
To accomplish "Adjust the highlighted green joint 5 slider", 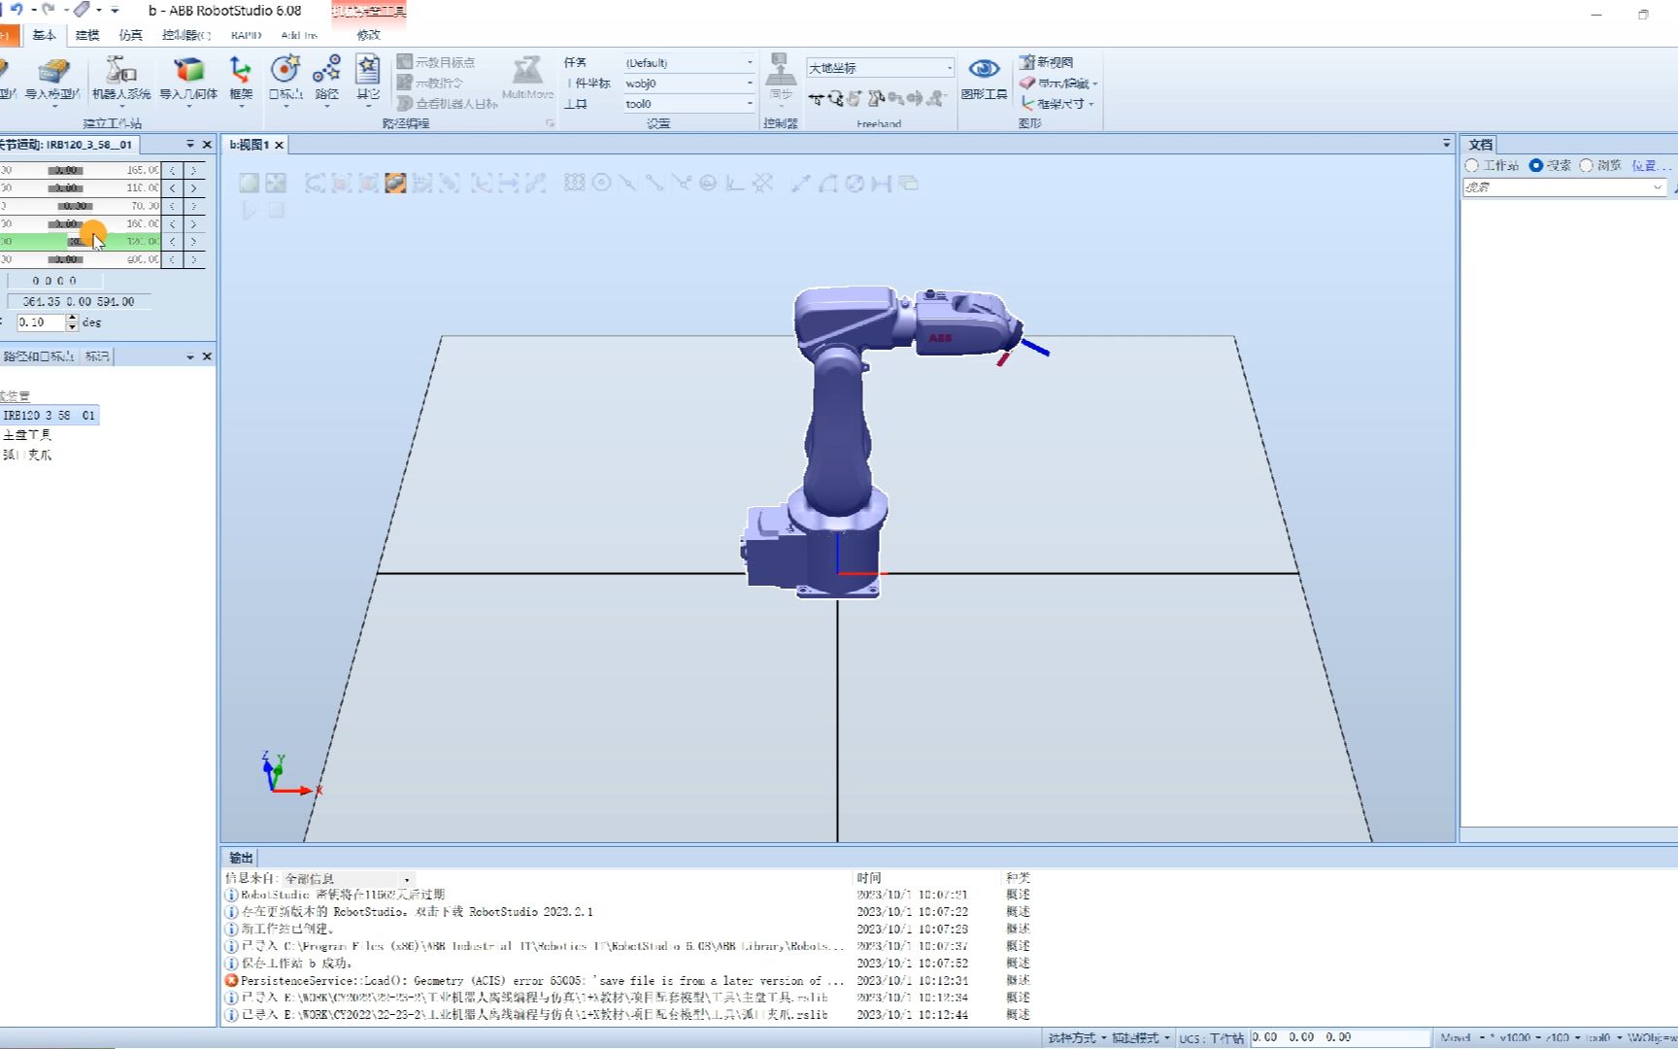I will tap(80, 241).
